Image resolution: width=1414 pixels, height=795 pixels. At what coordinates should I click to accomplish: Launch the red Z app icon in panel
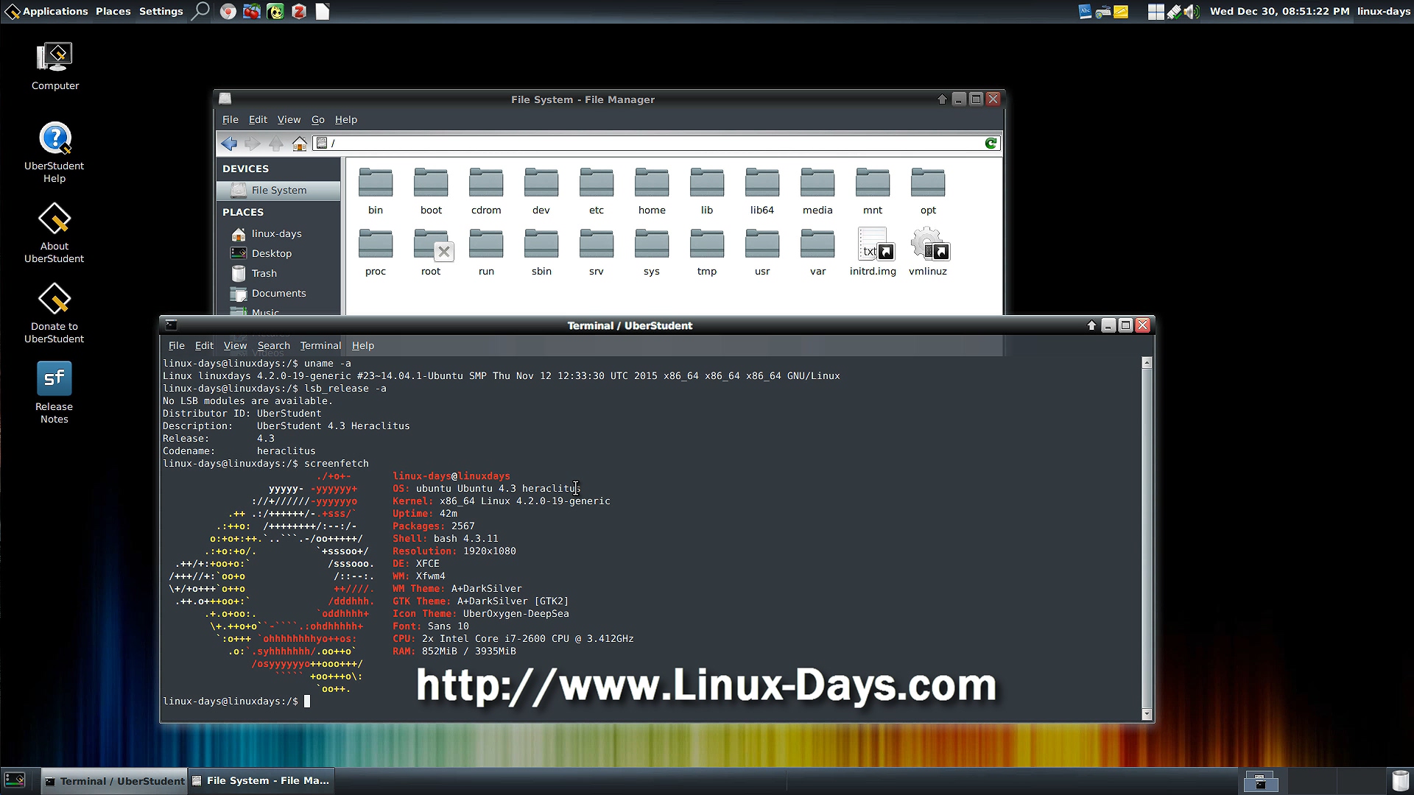coord(299,11)
